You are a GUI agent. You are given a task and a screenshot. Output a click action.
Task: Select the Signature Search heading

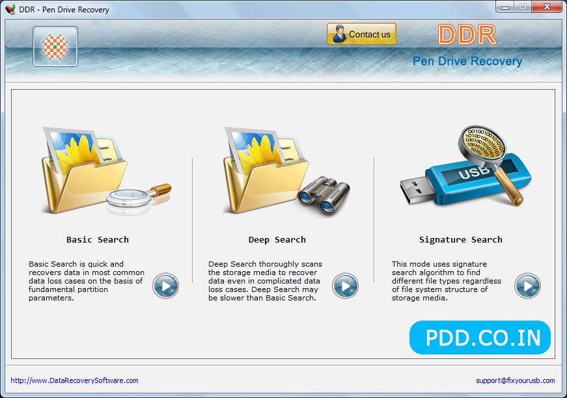(461, 240)
